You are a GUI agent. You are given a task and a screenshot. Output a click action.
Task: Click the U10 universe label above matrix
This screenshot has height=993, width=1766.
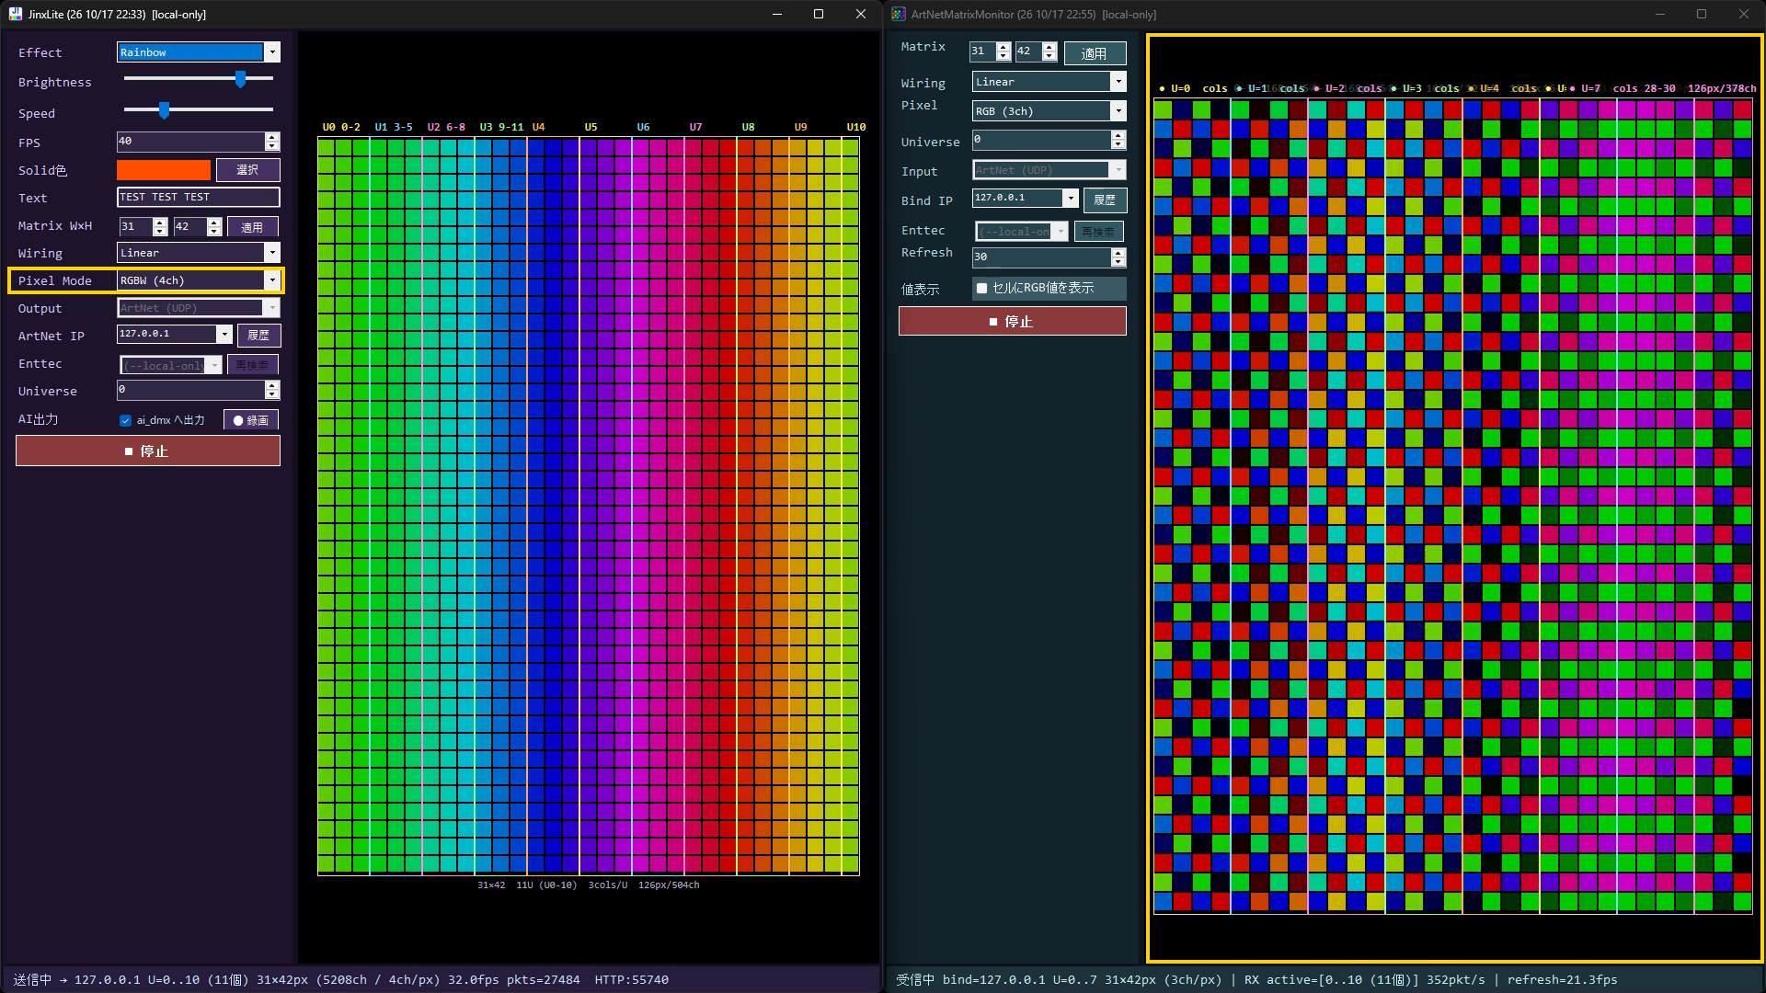pyautogui.click(x=855, y=127)
